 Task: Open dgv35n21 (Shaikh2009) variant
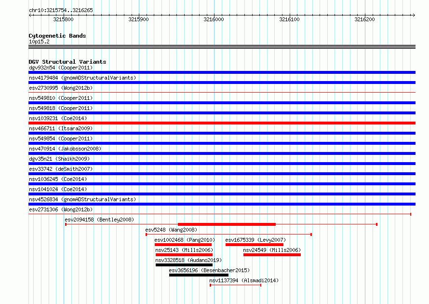pos(59,159)
